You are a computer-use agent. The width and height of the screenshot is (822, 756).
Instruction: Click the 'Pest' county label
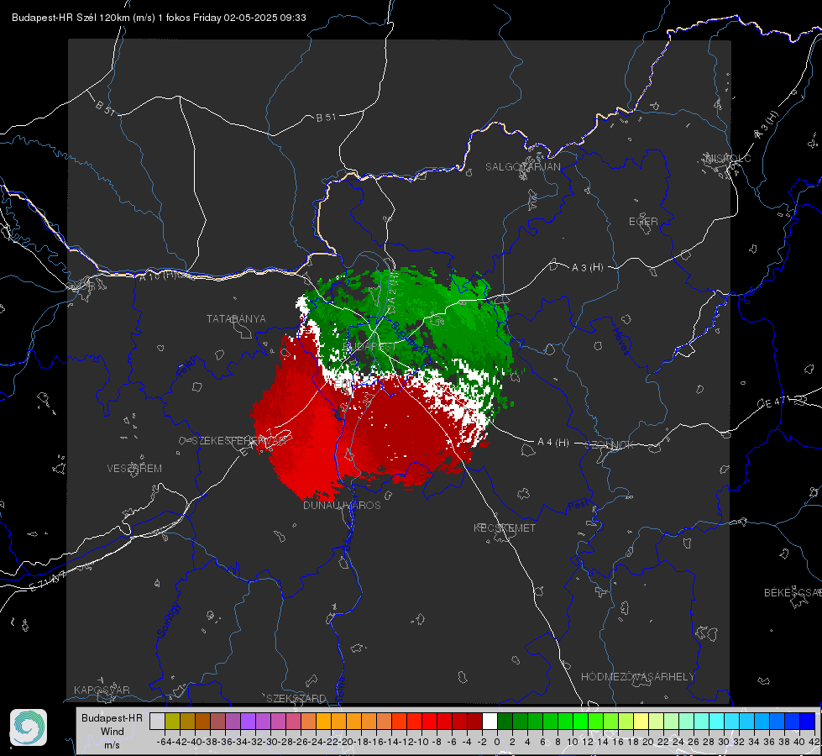[579, 506]
